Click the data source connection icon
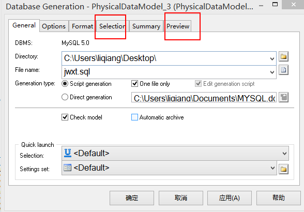 point(283,97)
